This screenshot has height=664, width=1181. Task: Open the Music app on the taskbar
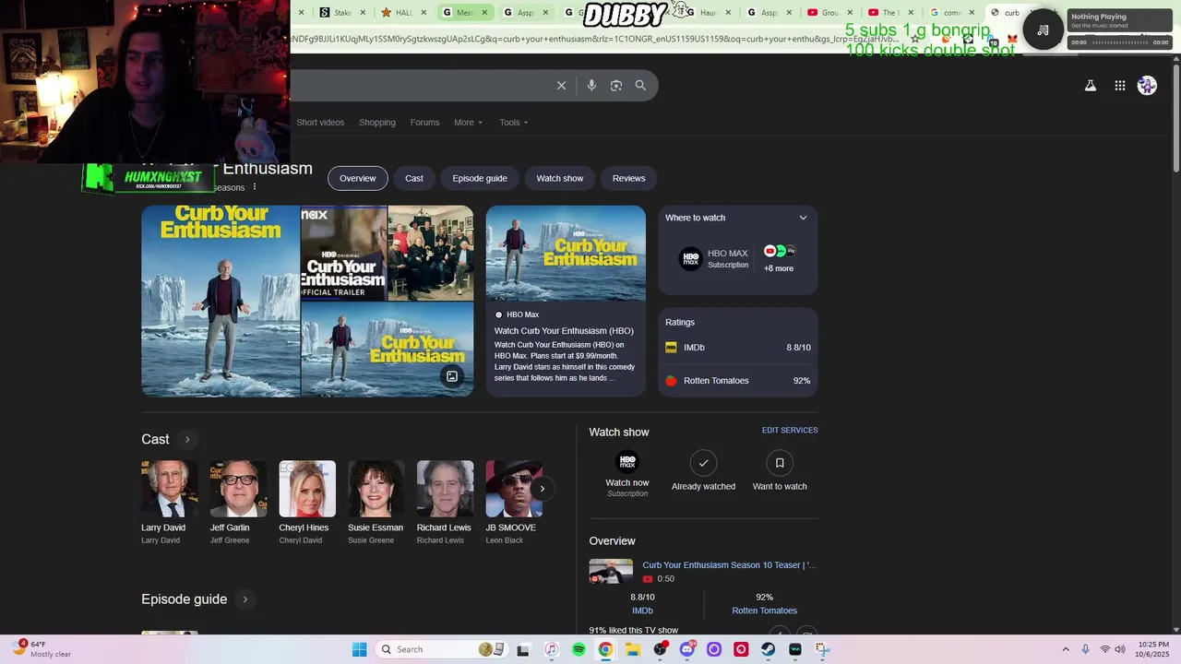(x=551, y=649)
